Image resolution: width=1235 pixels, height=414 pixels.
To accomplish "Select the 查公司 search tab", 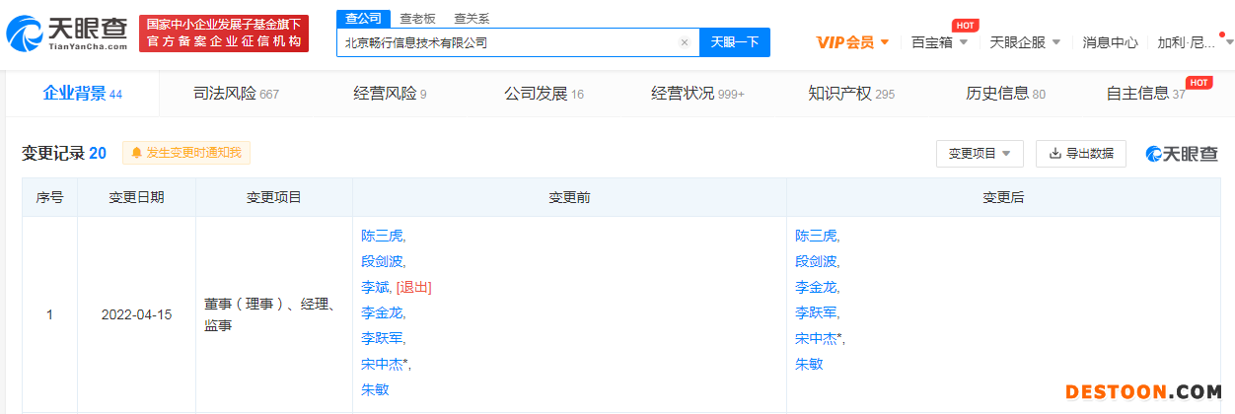I will click(x=361, y=18).
